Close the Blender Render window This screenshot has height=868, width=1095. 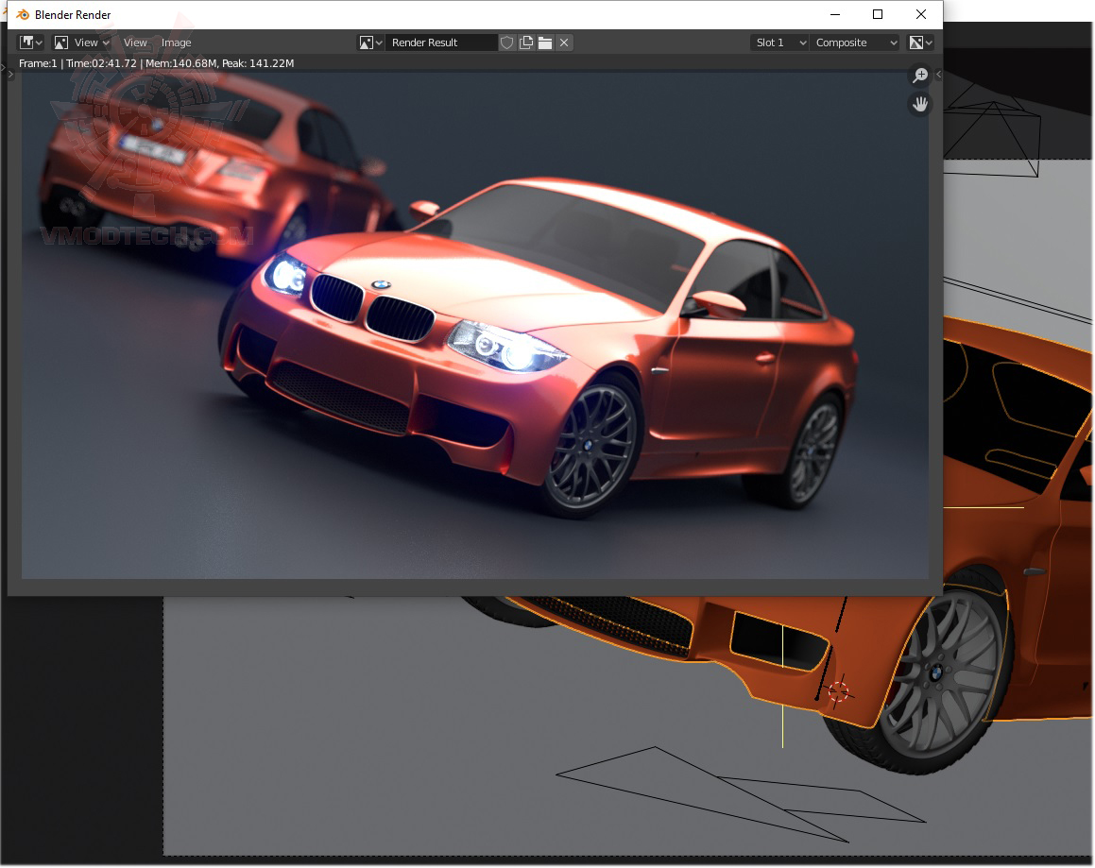(921, 15)
